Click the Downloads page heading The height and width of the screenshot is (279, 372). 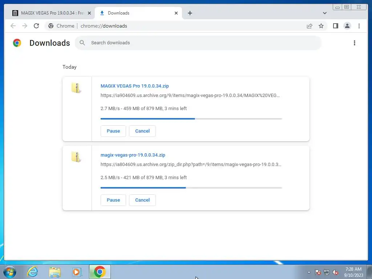(x=49, y=43)
